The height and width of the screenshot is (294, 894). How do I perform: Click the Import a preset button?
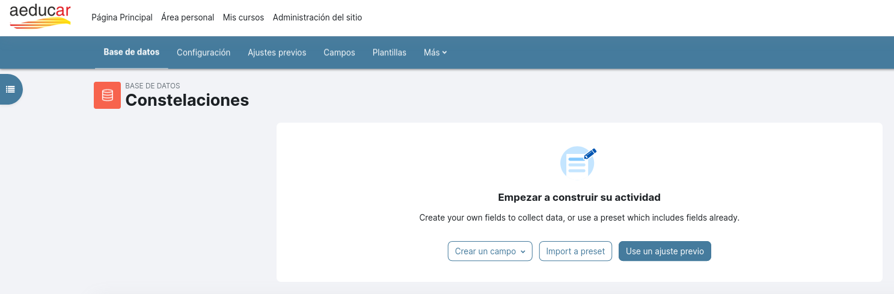576,251
